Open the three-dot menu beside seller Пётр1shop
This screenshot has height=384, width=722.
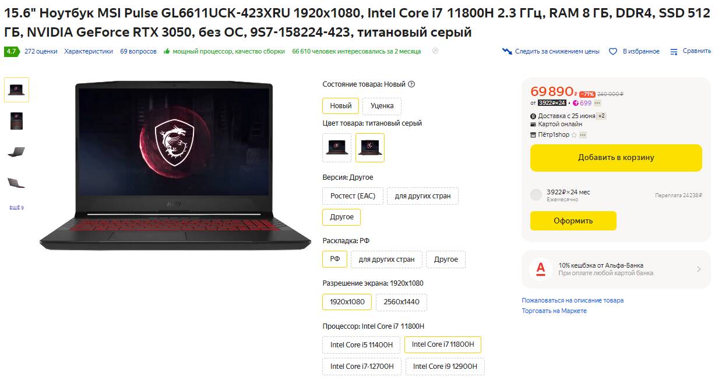point(583,134)
